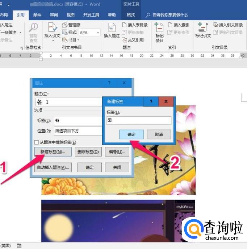Click the Mark Entry (标记条目) icon
This screenshot has width=247, height=249.
point(159,27)
